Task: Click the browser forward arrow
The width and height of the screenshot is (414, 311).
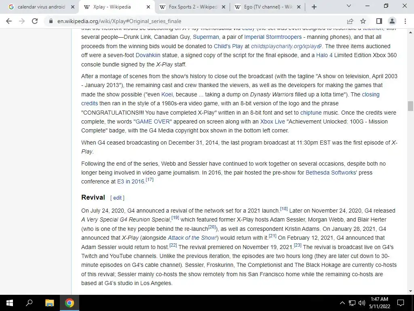Action: 22,21
